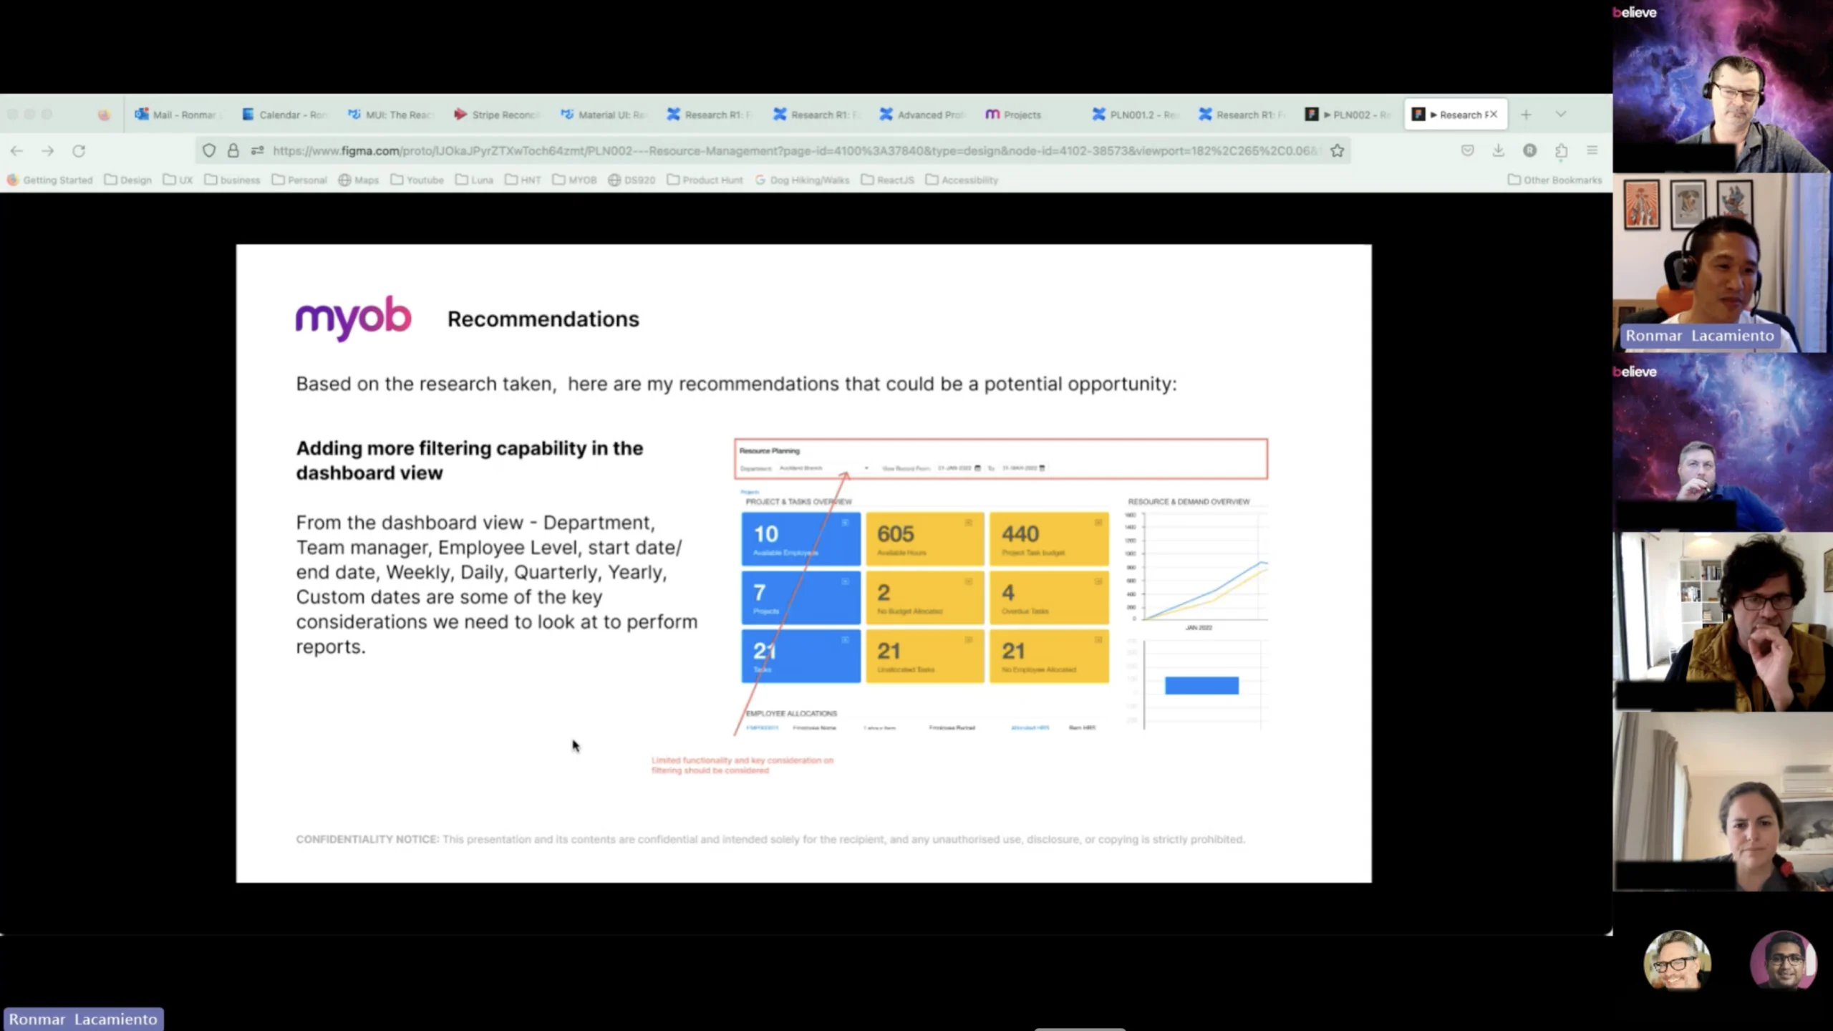This screenshot has width=1833, height=1031.
Task: Click the lock site-info icon
Action: coord(233,151)
